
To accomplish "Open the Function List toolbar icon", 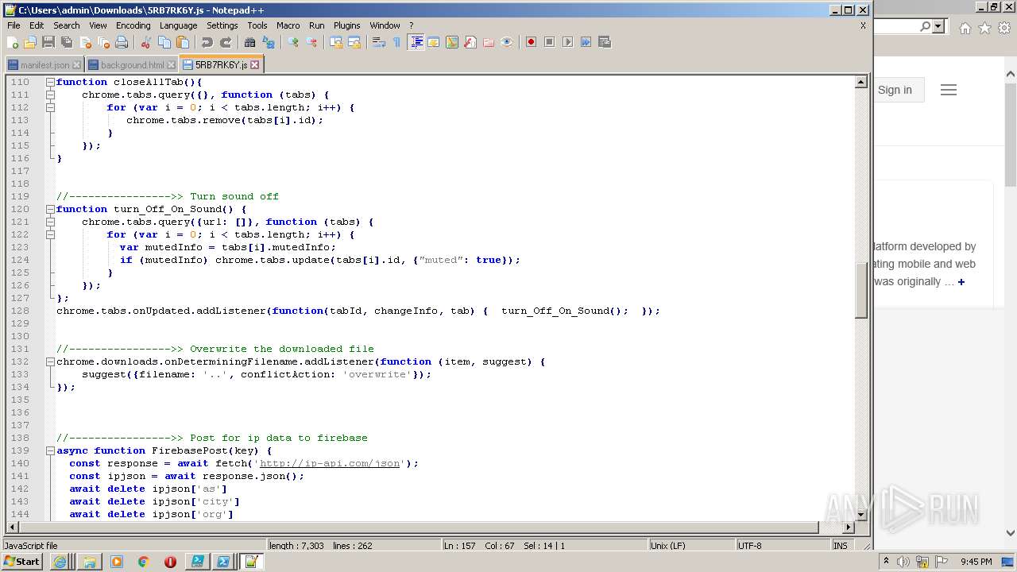I will pyautogui.click(x=470, y=42).
